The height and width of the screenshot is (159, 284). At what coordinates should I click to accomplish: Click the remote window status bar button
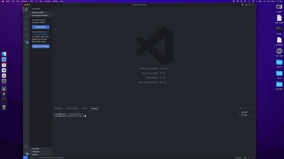25,158
